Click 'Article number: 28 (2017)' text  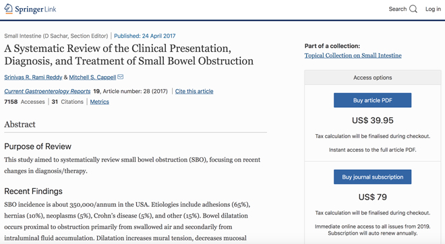point(135,92)
